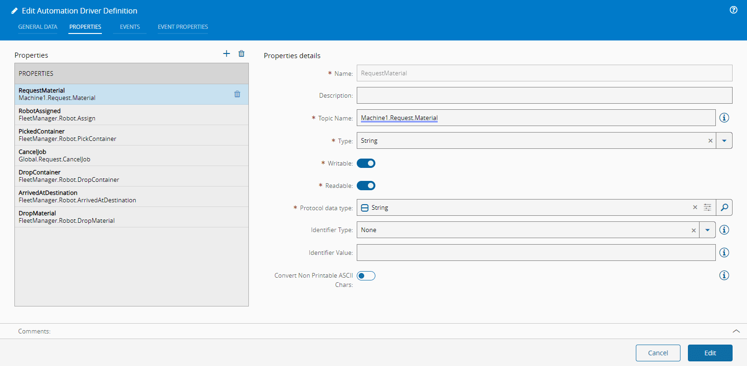Enable Convert Non Printable ASCII Chars toggle
747x366 pixels.
pyautogui.click(x=366, y=276)
